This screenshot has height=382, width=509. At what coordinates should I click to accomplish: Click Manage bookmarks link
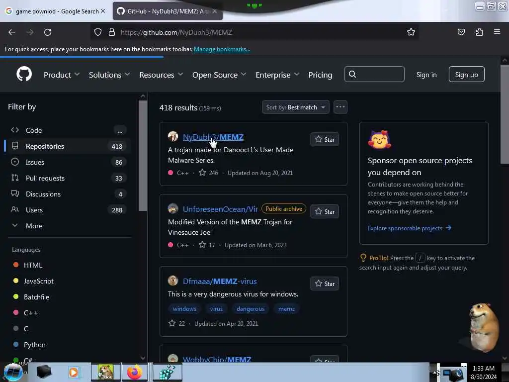(222, 49)
